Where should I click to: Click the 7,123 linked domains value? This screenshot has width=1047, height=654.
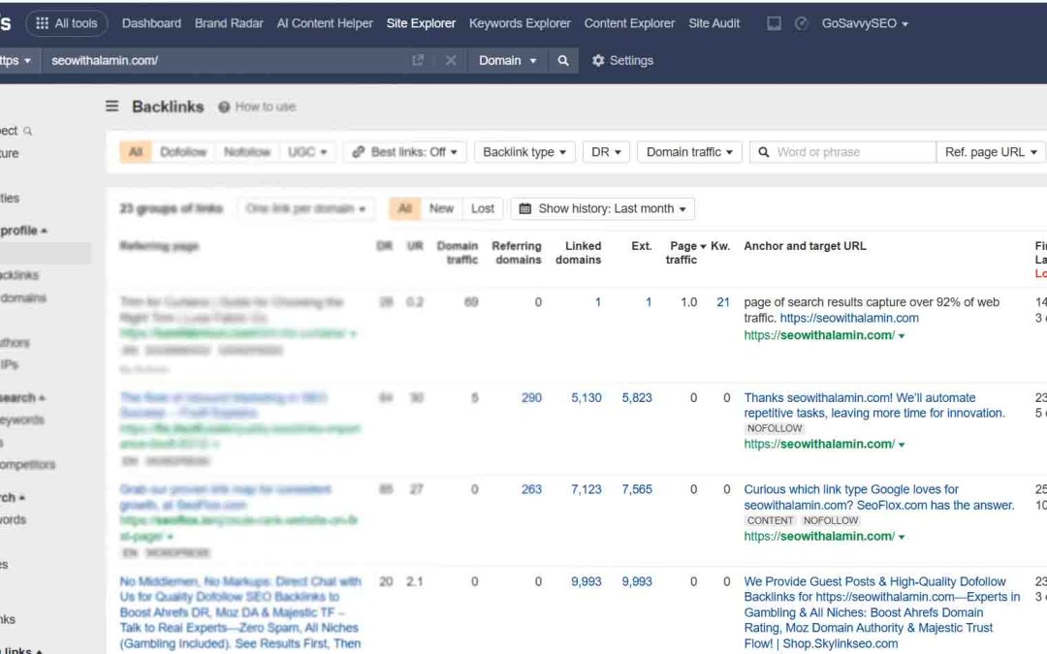(587, 489)
